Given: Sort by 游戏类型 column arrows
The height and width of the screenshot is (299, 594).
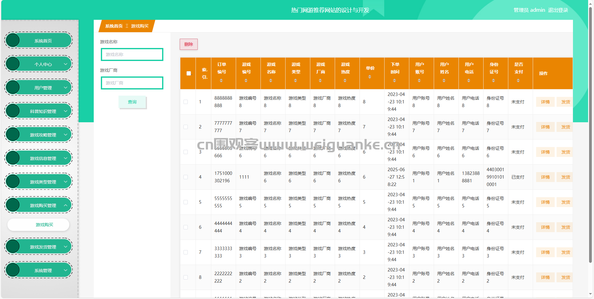Looking at the screenshot, I should pos(295,80).
